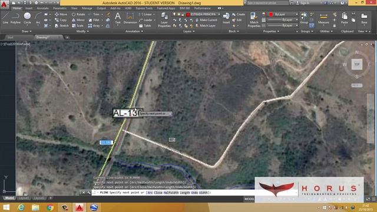Image resolution: width=377 pixels, height=212 pixels.
Task: Select the Polyline tool
Action: [15, 18]
